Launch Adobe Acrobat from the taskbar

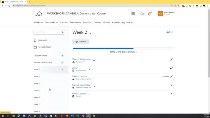pos(62,116)
